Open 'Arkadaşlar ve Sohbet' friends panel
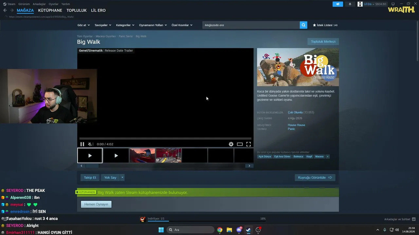This screenshot has width=419, height=235. (x=400, y=219)
